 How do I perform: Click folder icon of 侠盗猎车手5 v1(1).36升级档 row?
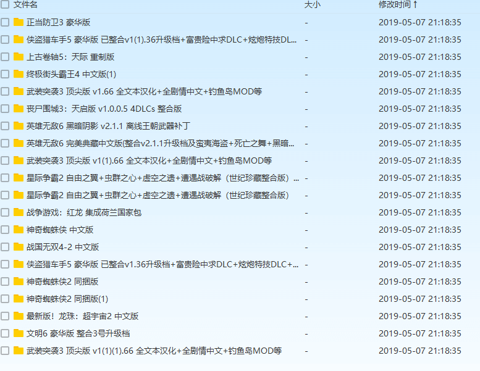click(19, 40)
